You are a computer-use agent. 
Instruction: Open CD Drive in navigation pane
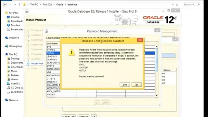pos(15,88)
